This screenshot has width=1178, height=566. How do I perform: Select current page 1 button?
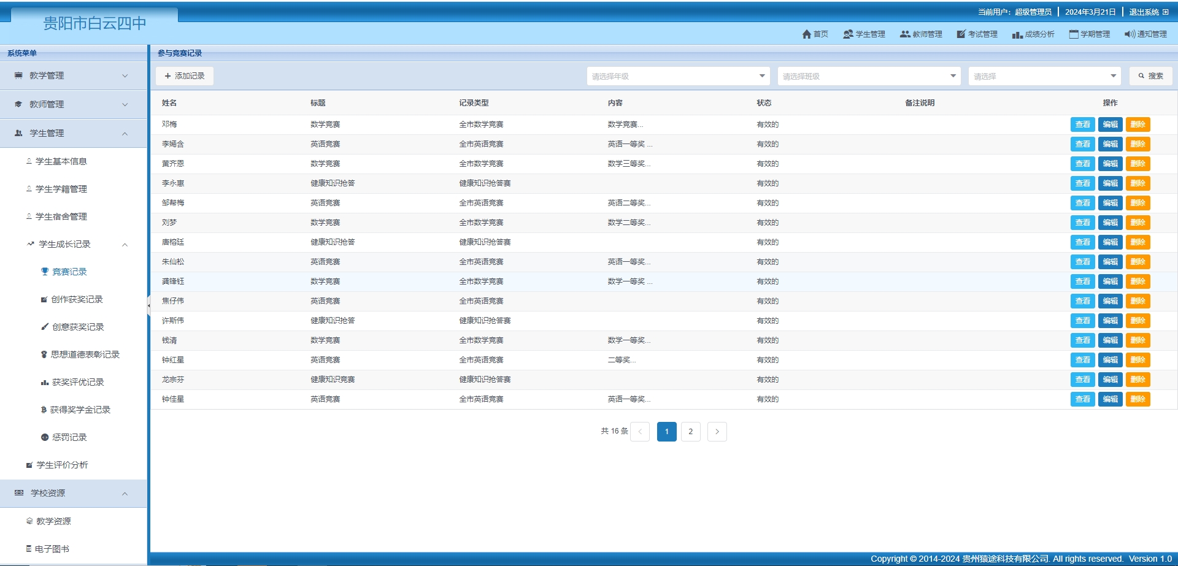coord(667,432)
